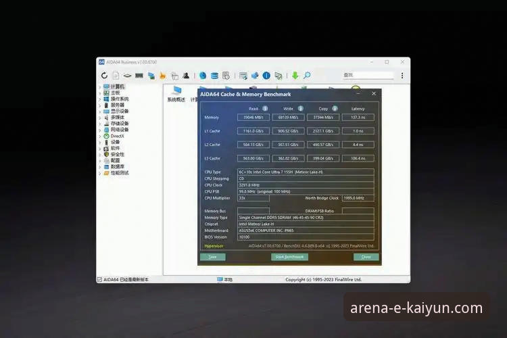Screen dimensions: 507x338
Task: Click info icon next to Copy column
Action: (x=335, y=109)
